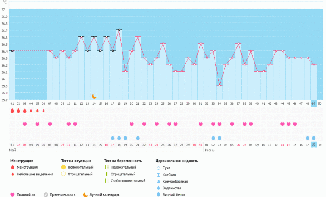Click the moon calendar icon on day 14
The width and height of the screenshot is (326, 197).
tap(94, 96)
